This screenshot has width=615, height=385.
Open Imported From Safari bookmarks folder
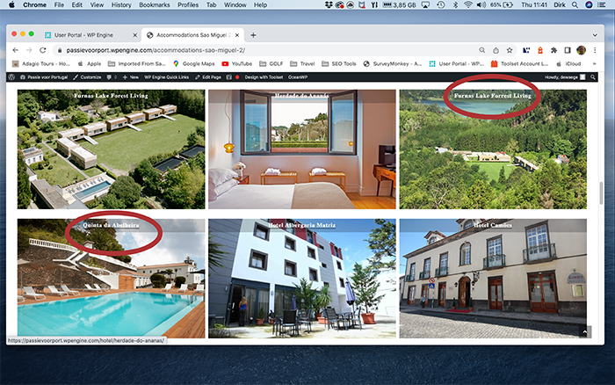(x=137, y=63)
